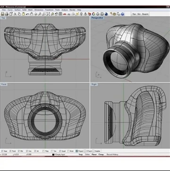Open the Render menu
Viewport: 170px width, 171px height.
click(72, 10)
